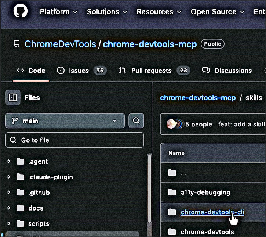Click the file search magnifier button
Image resolution: width=266 pixels, height=237 pixels.
tap(136, 121)
